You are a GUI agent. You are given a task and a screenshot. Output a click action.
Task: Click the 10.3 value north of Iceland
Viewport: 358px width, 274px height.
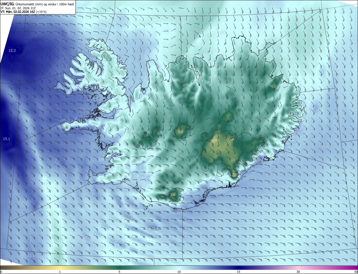pos(223,32)
